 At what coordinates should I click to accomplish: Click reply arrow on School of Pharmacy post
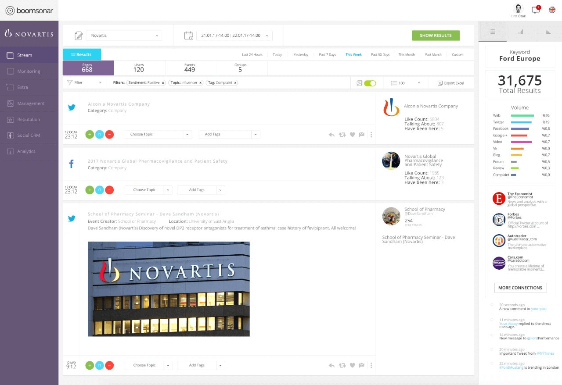331,365
